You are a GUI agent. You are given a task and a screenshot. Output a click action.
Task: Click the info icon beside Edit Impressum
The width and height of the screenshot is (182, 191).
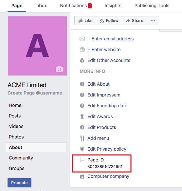tap(82, 95)
